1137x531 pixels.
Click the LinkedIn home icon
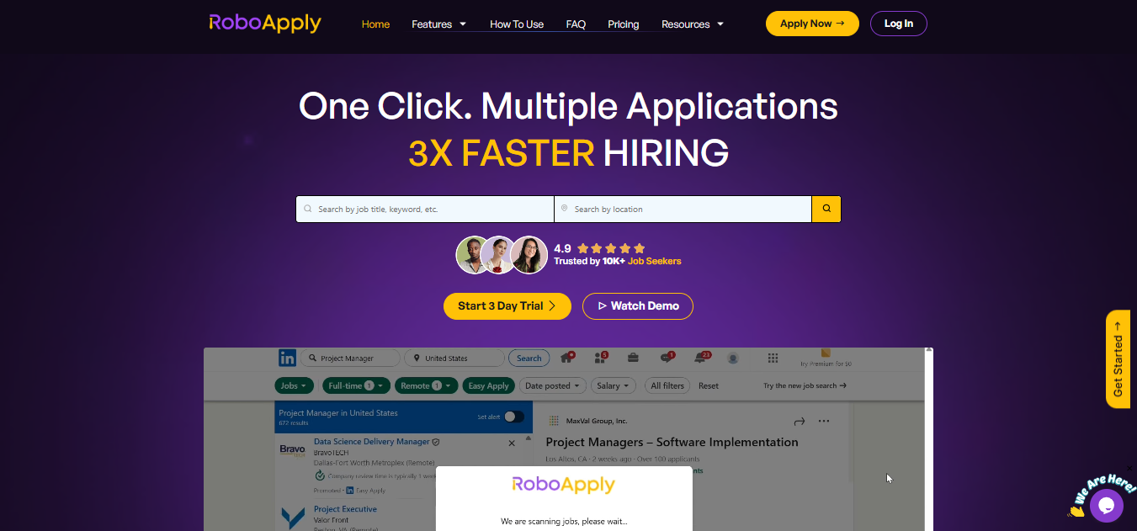click(x=566, y=358)
